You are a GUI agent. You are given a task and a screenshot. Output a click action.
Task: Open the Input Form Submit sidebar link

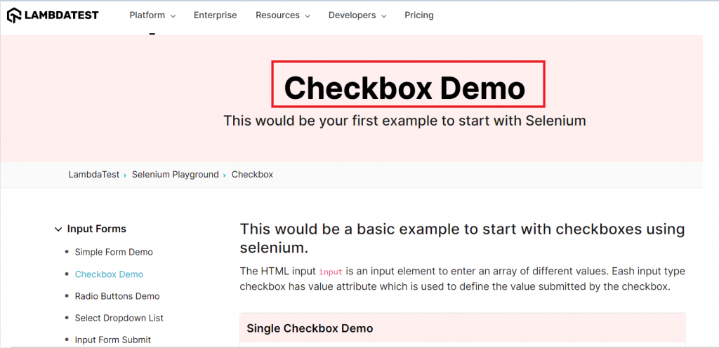112,340
